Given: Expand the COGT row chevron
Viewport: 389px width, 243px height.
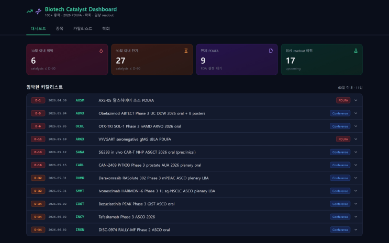Looking at the screenshot, I should coord(356,204).
